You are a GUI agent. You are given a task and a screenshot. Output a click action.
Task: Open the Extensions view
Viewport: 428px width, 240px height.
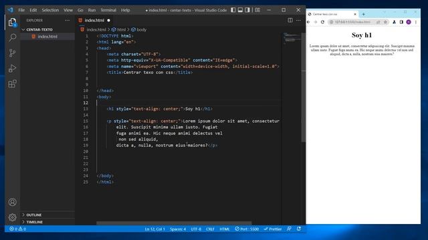click(x=12, y=84)
